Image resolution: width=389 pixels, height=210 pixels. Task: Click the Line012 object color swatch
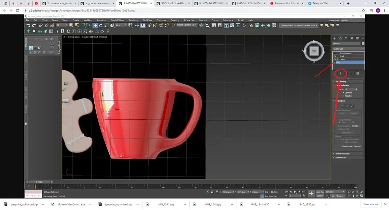click(363, 43)
